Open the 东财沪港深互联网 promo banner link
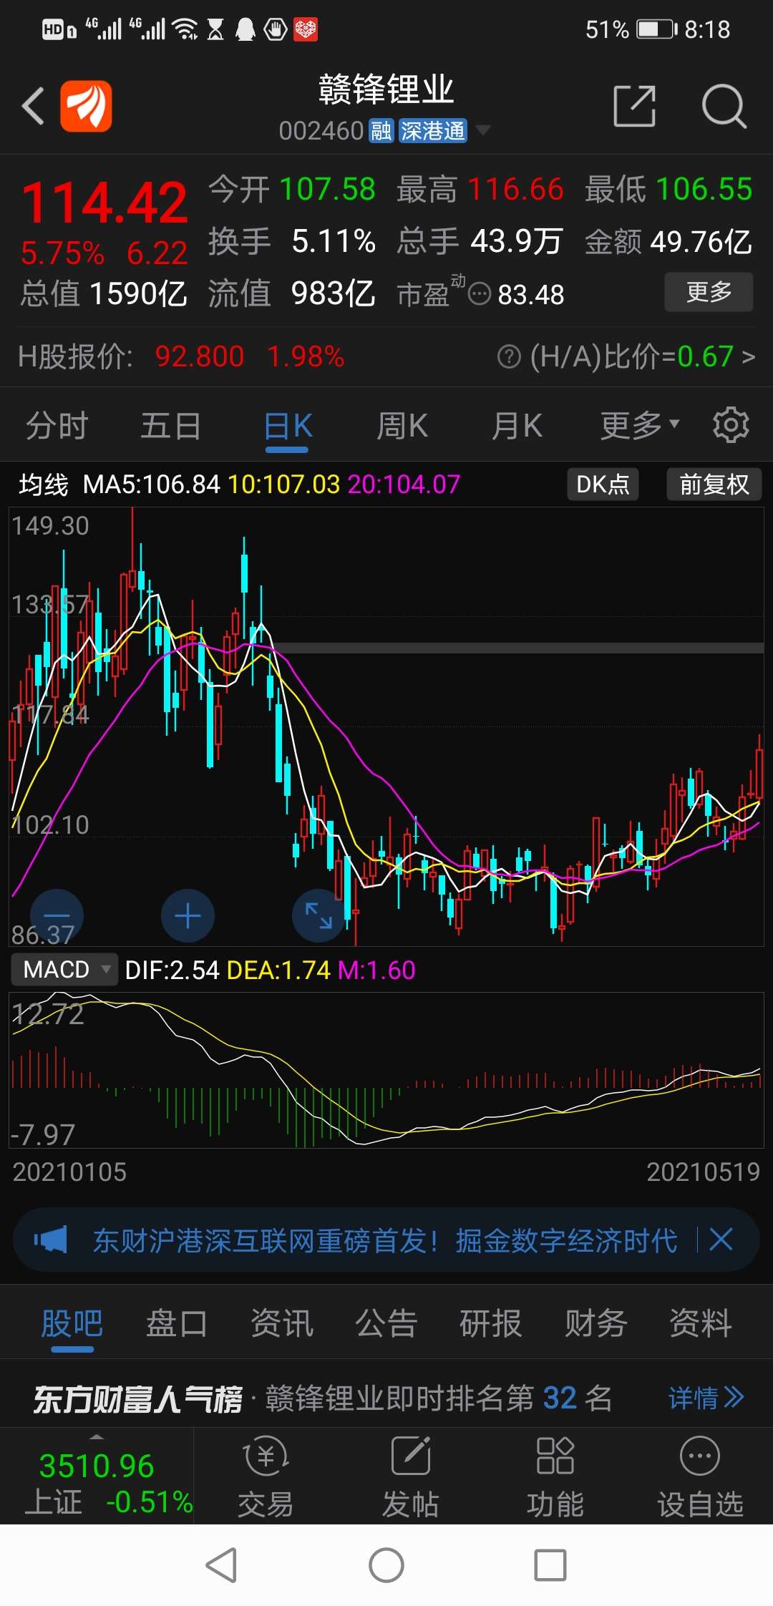 (x=384, y=1240)
